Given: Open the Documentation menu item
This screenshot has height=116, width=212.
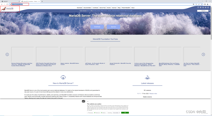Looking at the screenshot, I should (x=87, y=8).
